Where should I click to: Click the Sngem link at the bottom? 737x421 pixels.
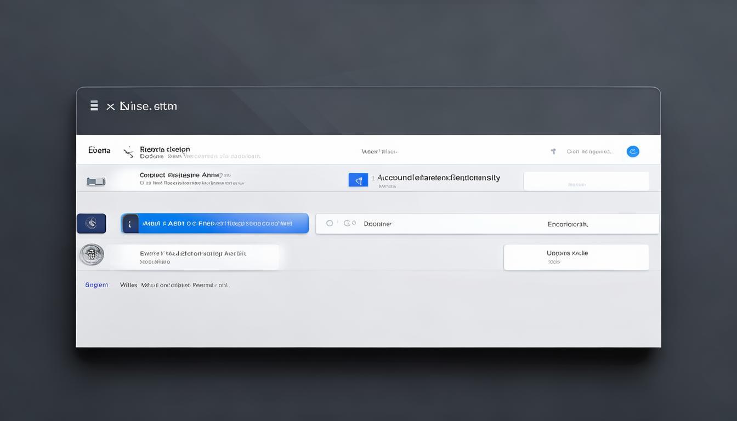[97, 285]
